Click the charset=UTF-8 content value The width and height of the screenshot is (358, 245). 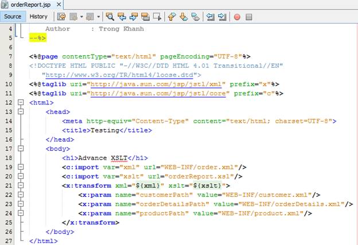[302, 121]
